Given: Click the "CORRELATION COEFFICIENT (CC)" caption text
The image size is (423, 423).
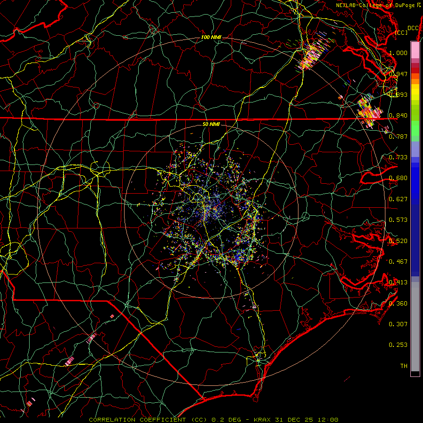Looking at the screenshot, I should coord(148,420).
